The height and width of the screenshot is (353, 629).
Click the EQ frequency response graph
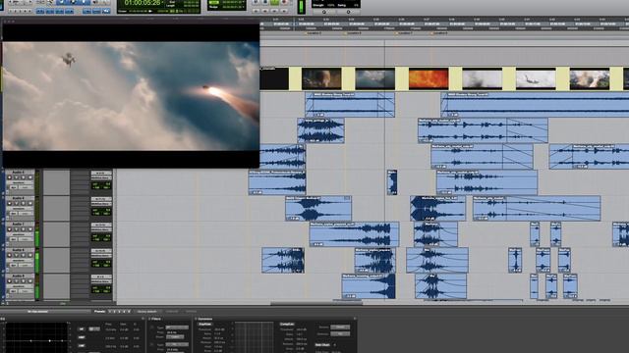pos(36,337)
